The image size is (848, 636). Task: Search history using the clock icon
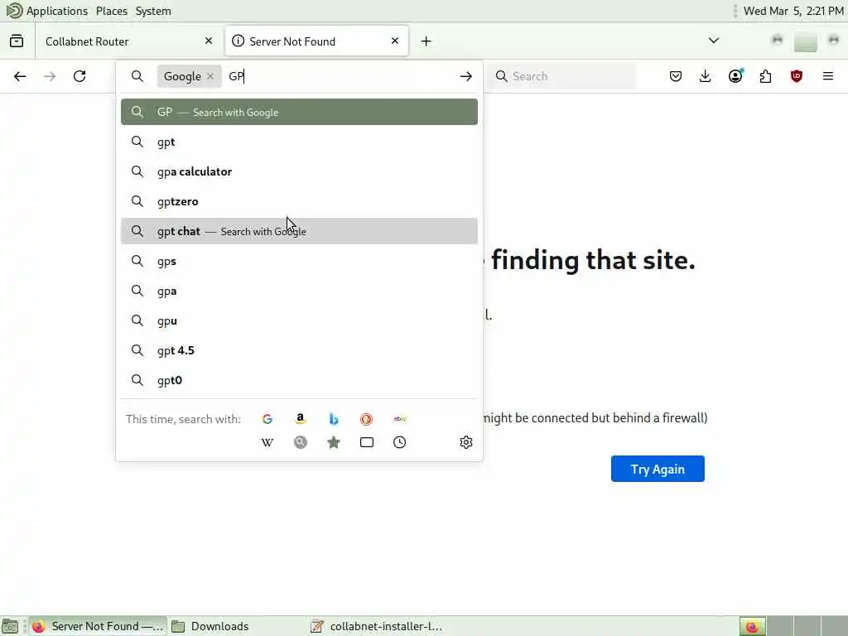click(x=400, y=442)
